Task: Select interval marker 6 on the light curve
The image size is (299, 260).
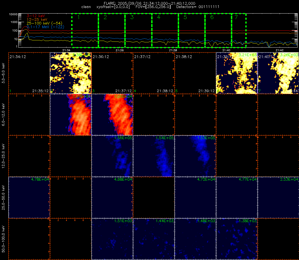Action: (212, 17)
